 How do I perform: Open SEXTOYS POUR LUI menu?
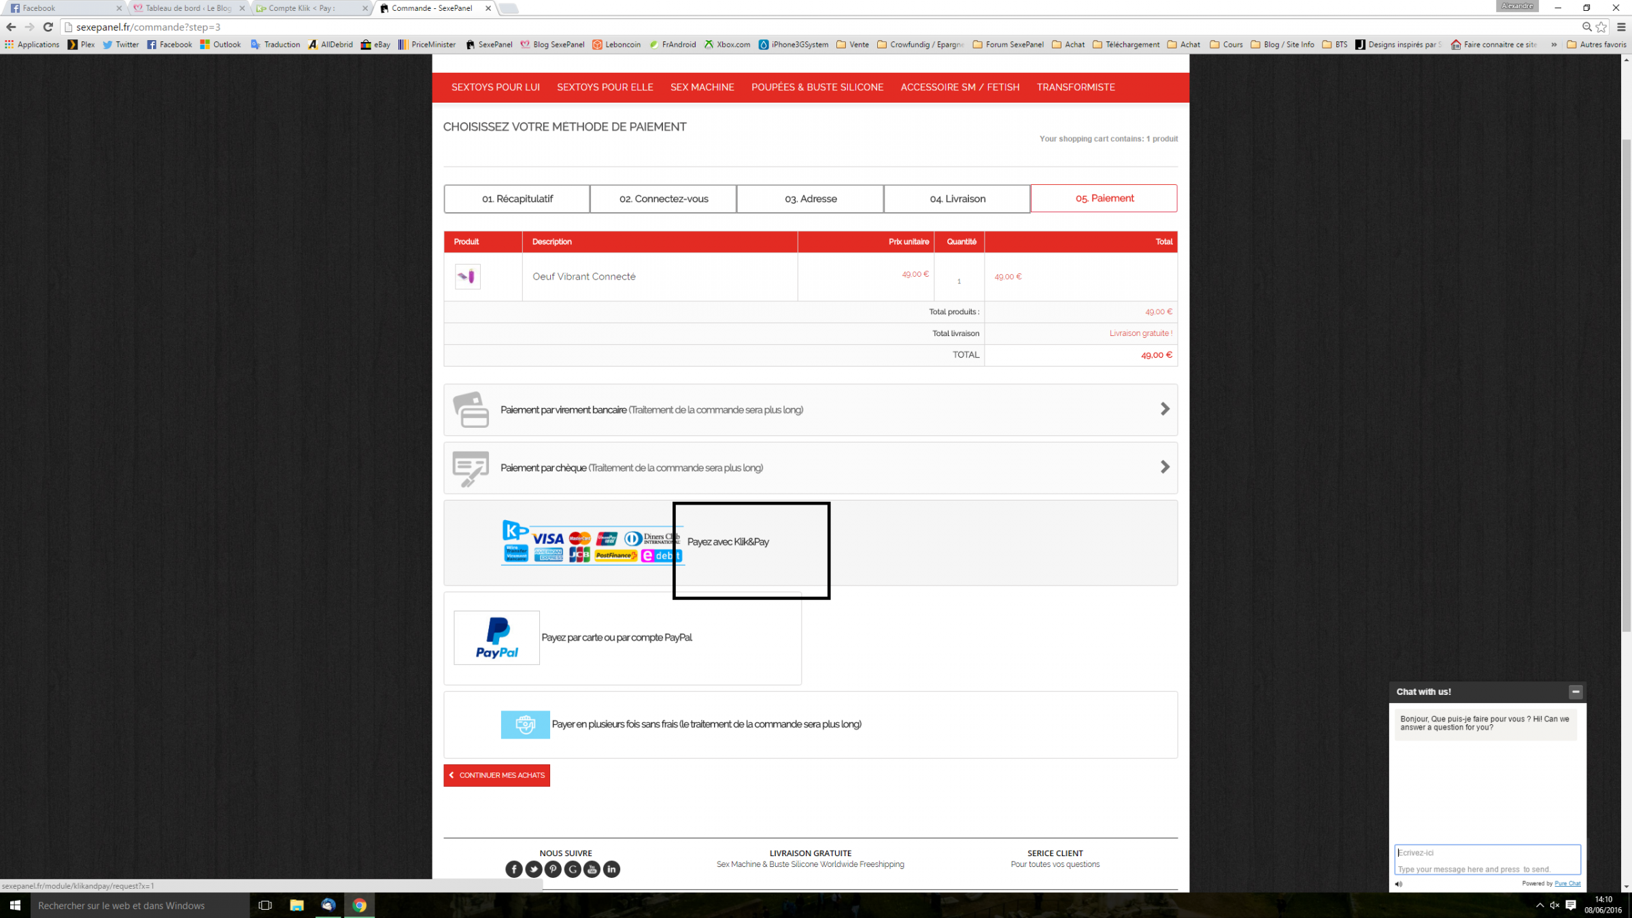[496, 87]
